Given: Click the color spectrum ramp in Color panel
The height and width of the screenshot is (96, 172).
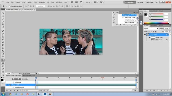Looking at the screenshot, I should click(x=156, y=23).
